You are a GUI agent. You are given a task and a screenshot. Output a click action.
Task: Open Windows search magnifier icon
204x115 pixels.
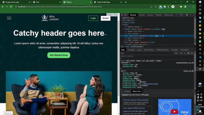coord(200,6)
